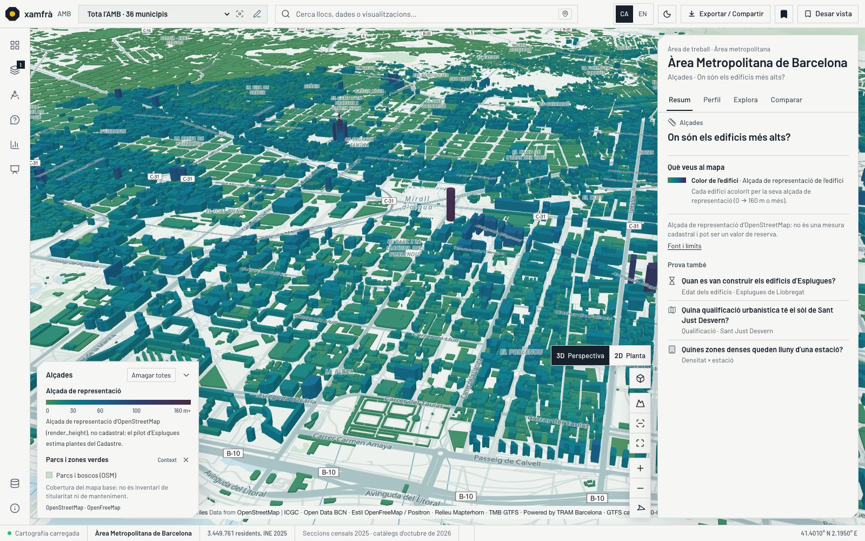Open the charts icon in left sidebar
This screenshot has height=541, width=865.
coord(15,144)
